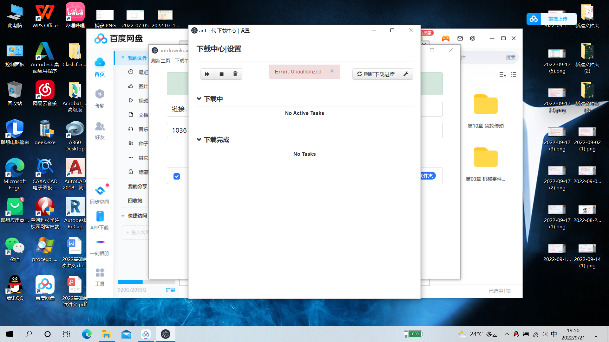This screenshot has height=342, width=609.
Task: Select 音乐 in the Baidu Netdisk file tree
Action: coord(143,129)
